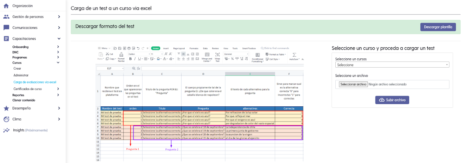Click the Insights chart line icon
This screenshot has height=163, width=463.
(6, 130)
